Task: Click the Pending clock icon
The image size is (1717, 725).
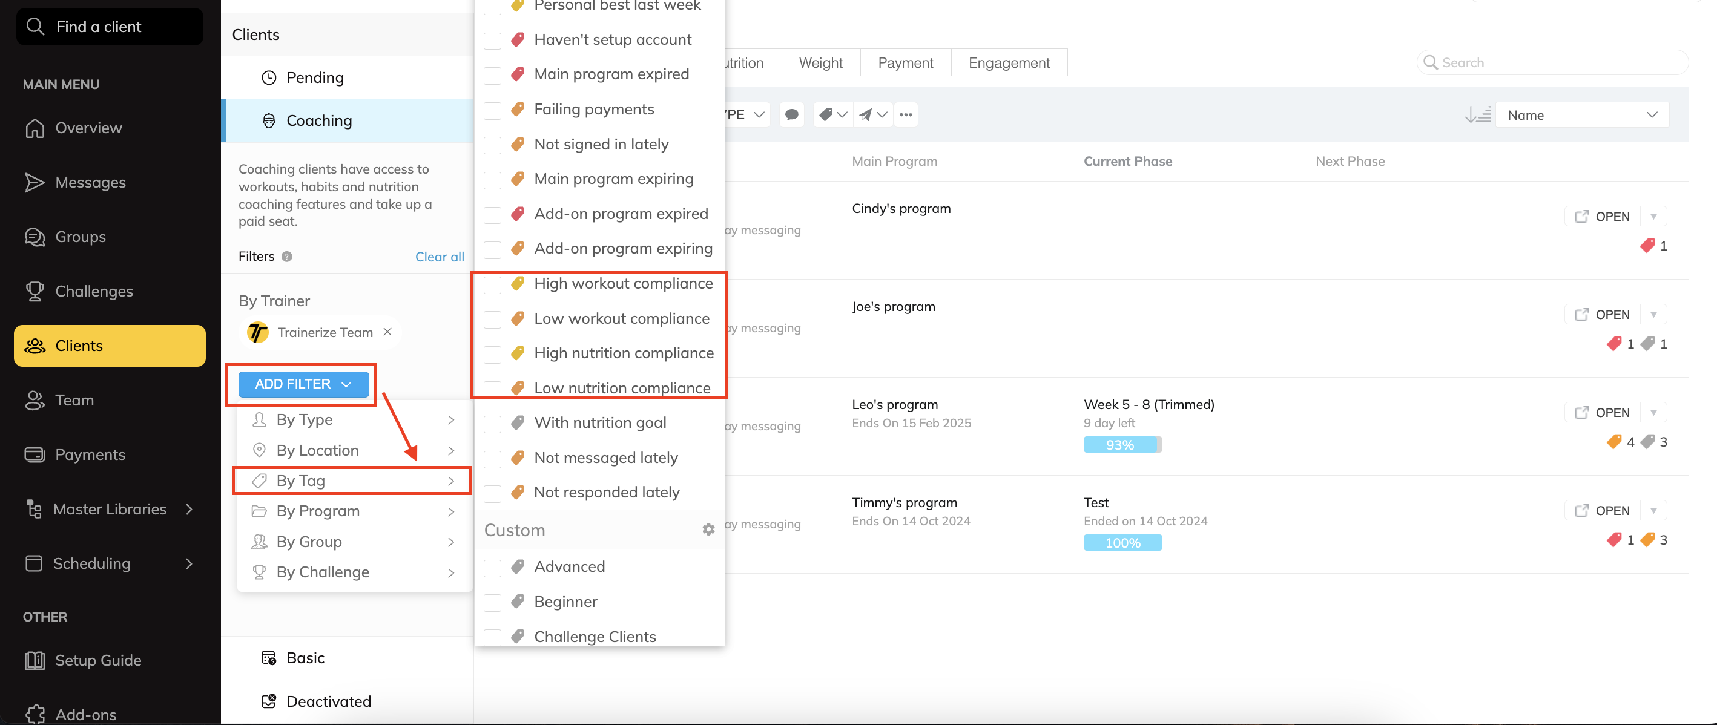Action: click(x=269, y=78)
